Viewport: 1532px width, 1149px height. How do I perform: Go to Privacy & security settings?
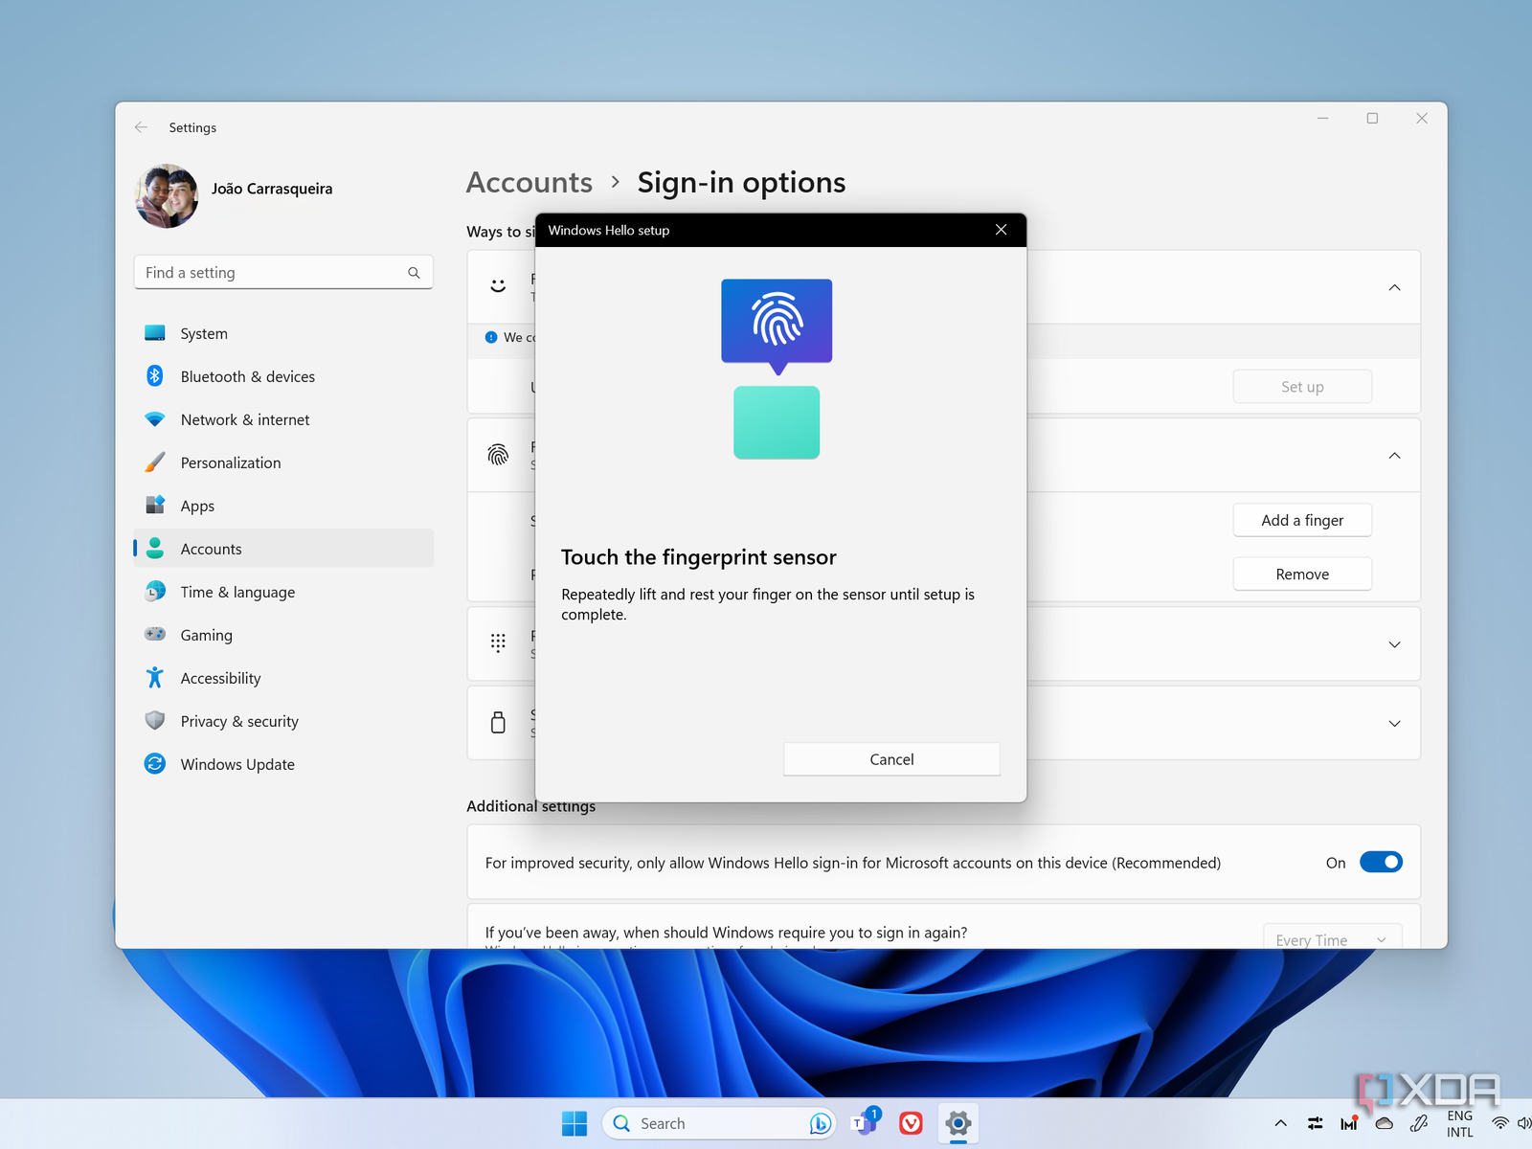tap(239, 721)
